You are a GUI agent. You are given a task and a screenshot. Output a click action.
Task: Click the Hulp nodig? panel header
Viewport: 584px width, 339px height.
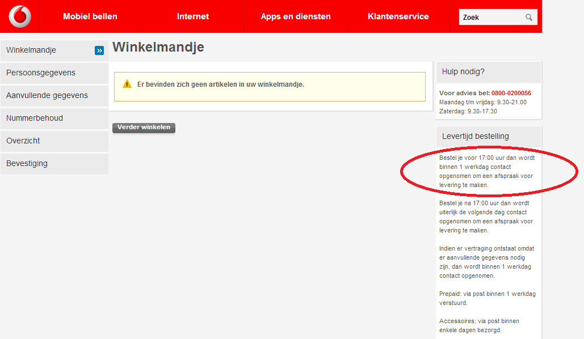tap(488, 72)
